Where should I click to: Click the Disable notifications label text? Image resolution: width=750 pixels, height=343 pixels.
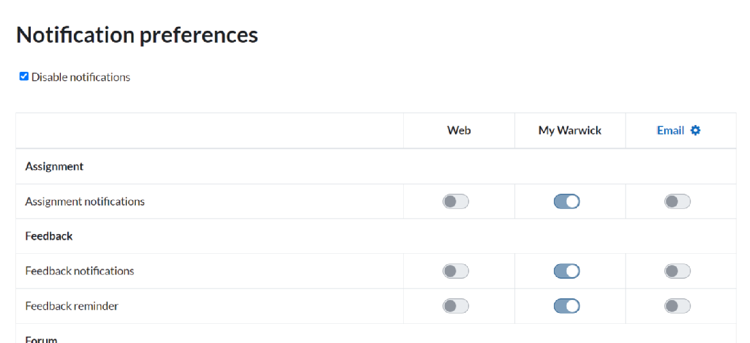[x=81, y=78]
